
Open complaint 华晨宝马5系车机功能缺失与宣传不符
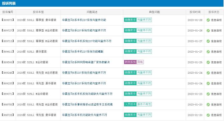[85, 115]
